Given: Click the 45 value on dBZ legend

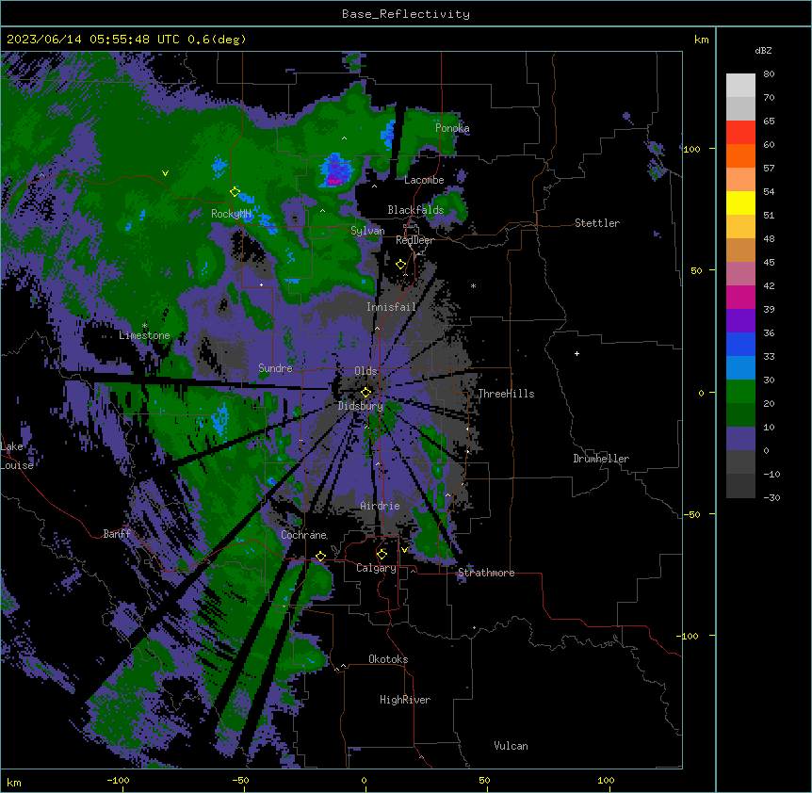Looking at the screenshot, I should [769, 263].
